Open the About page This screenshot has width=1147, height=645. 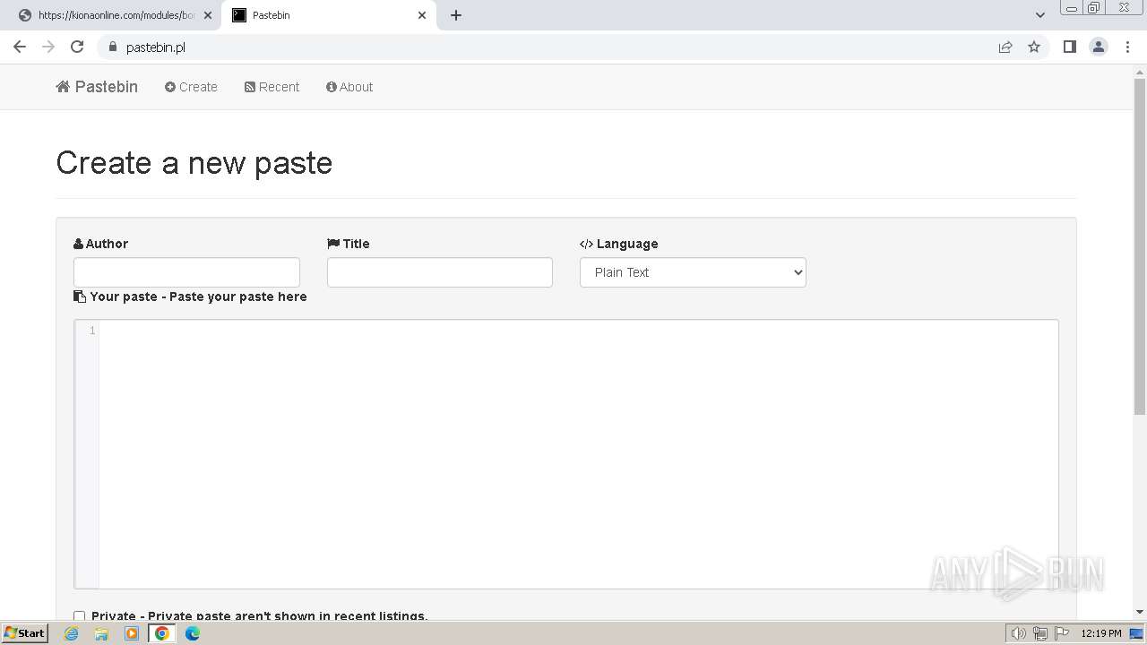[349, 87]
